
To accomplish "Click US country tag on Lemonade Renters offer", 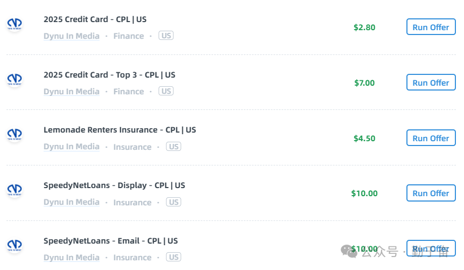I will point(173,147).
